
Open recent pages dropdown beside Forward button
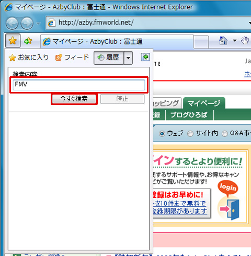pos(38,23)
